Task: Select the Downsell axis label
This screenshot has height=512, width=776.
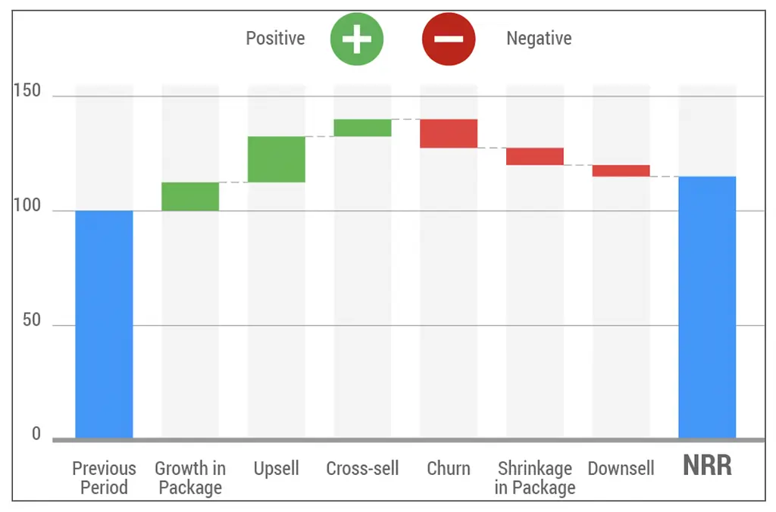Action: point(621,468)
